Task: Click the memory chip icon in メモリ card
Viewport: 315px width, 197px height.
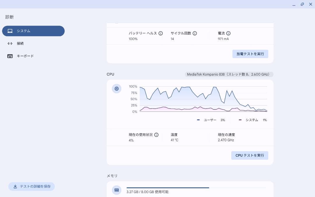Action: click(116, 190)
